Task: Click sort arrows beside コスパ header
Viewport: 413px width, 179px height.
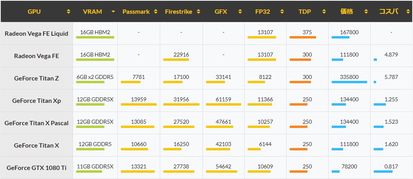Action: pos(408,12)
